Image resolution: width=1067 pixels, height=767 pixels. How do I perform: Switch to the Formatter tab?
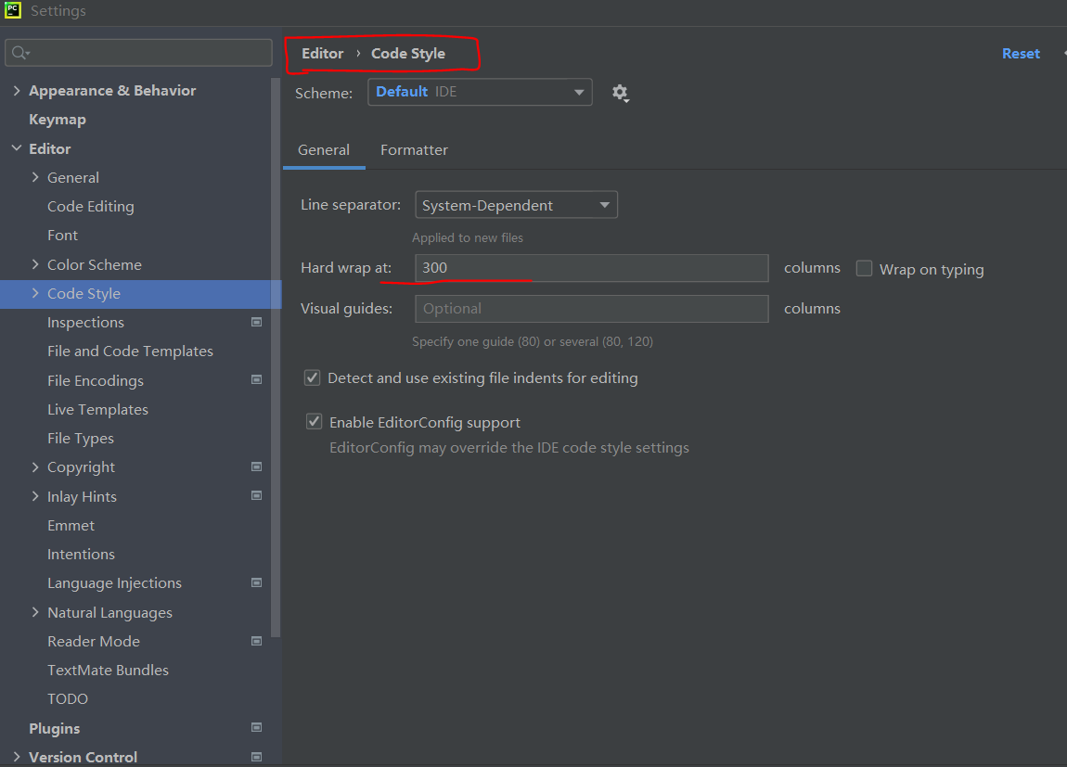(x=414, y=149)
